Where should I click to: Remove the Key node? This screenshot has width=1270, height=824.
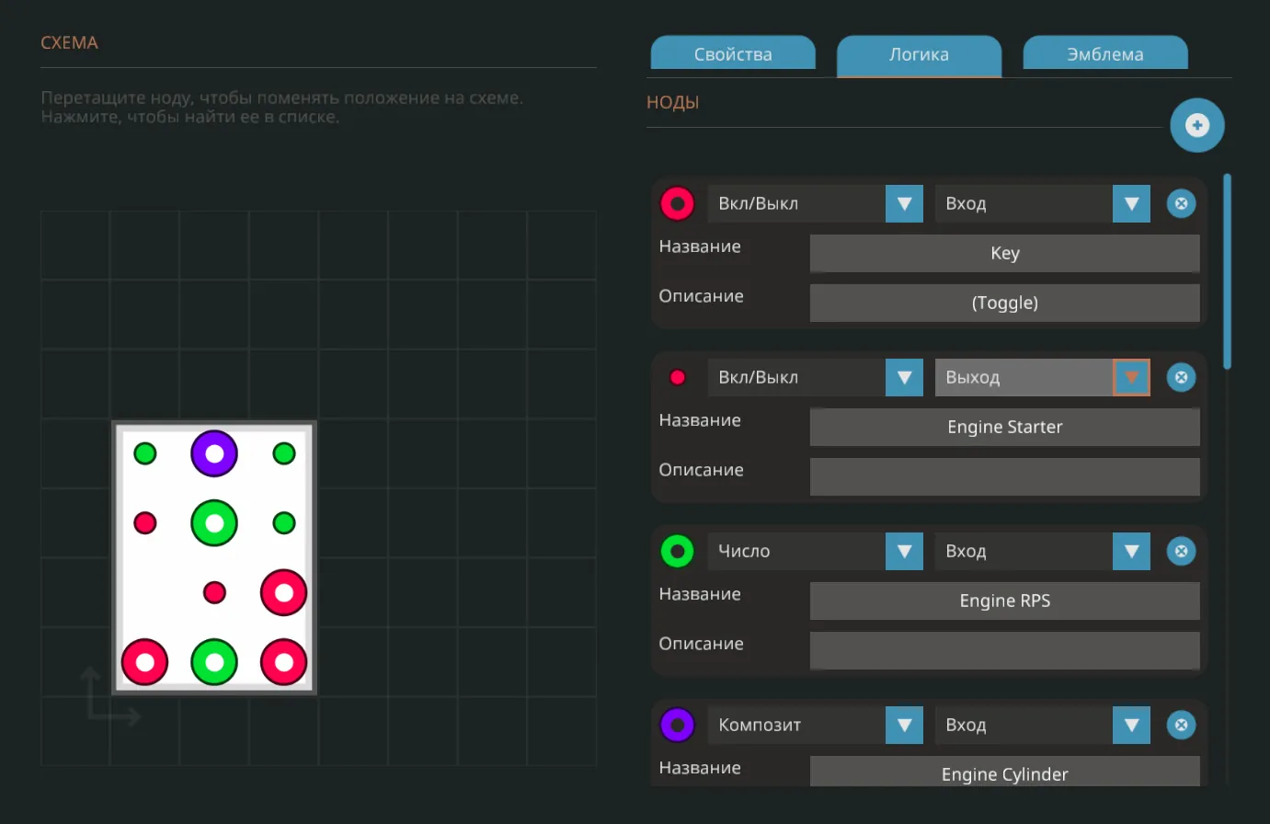point(1181,203)
